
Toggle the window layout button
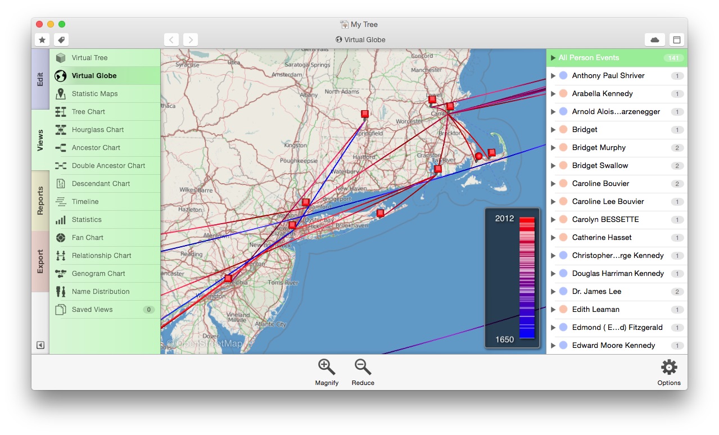point(677,40)
